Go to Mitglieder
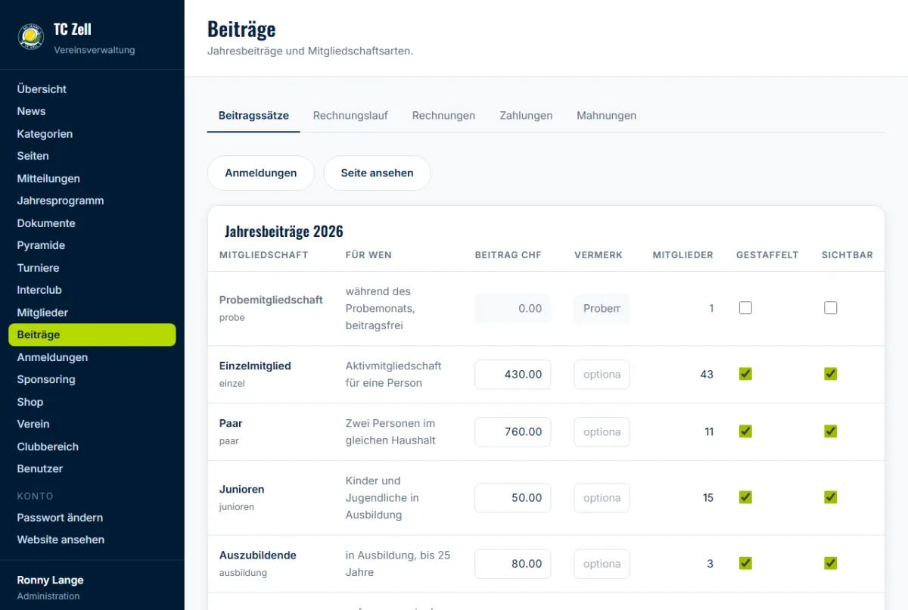Image resolution: width=908 pixels, height=610 pixels. [42, 313]
